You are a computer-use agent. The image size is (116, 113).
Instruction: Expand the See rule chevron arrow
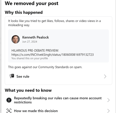105,77
